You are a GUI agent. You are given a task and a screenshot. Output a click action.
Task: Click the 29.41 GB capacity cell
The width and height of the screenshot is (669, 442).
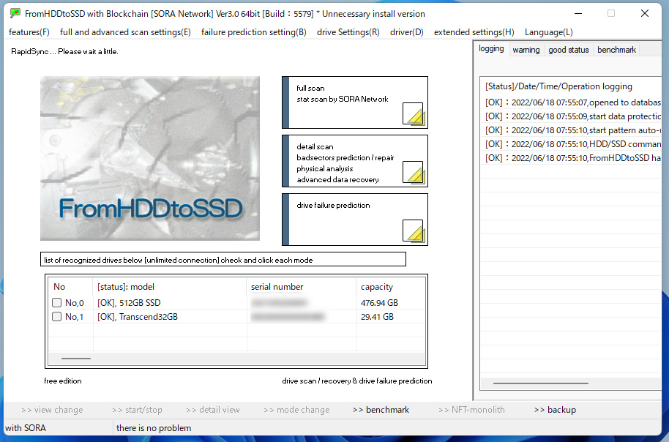[377, 317]
